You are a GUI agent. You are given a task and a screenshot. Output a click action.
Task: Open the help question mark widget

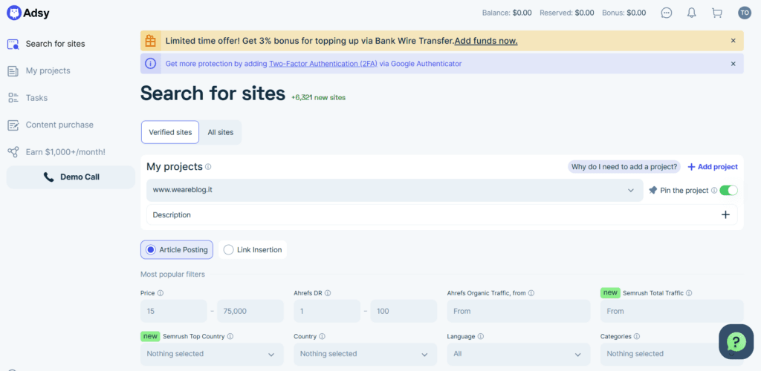click(736, 341)
